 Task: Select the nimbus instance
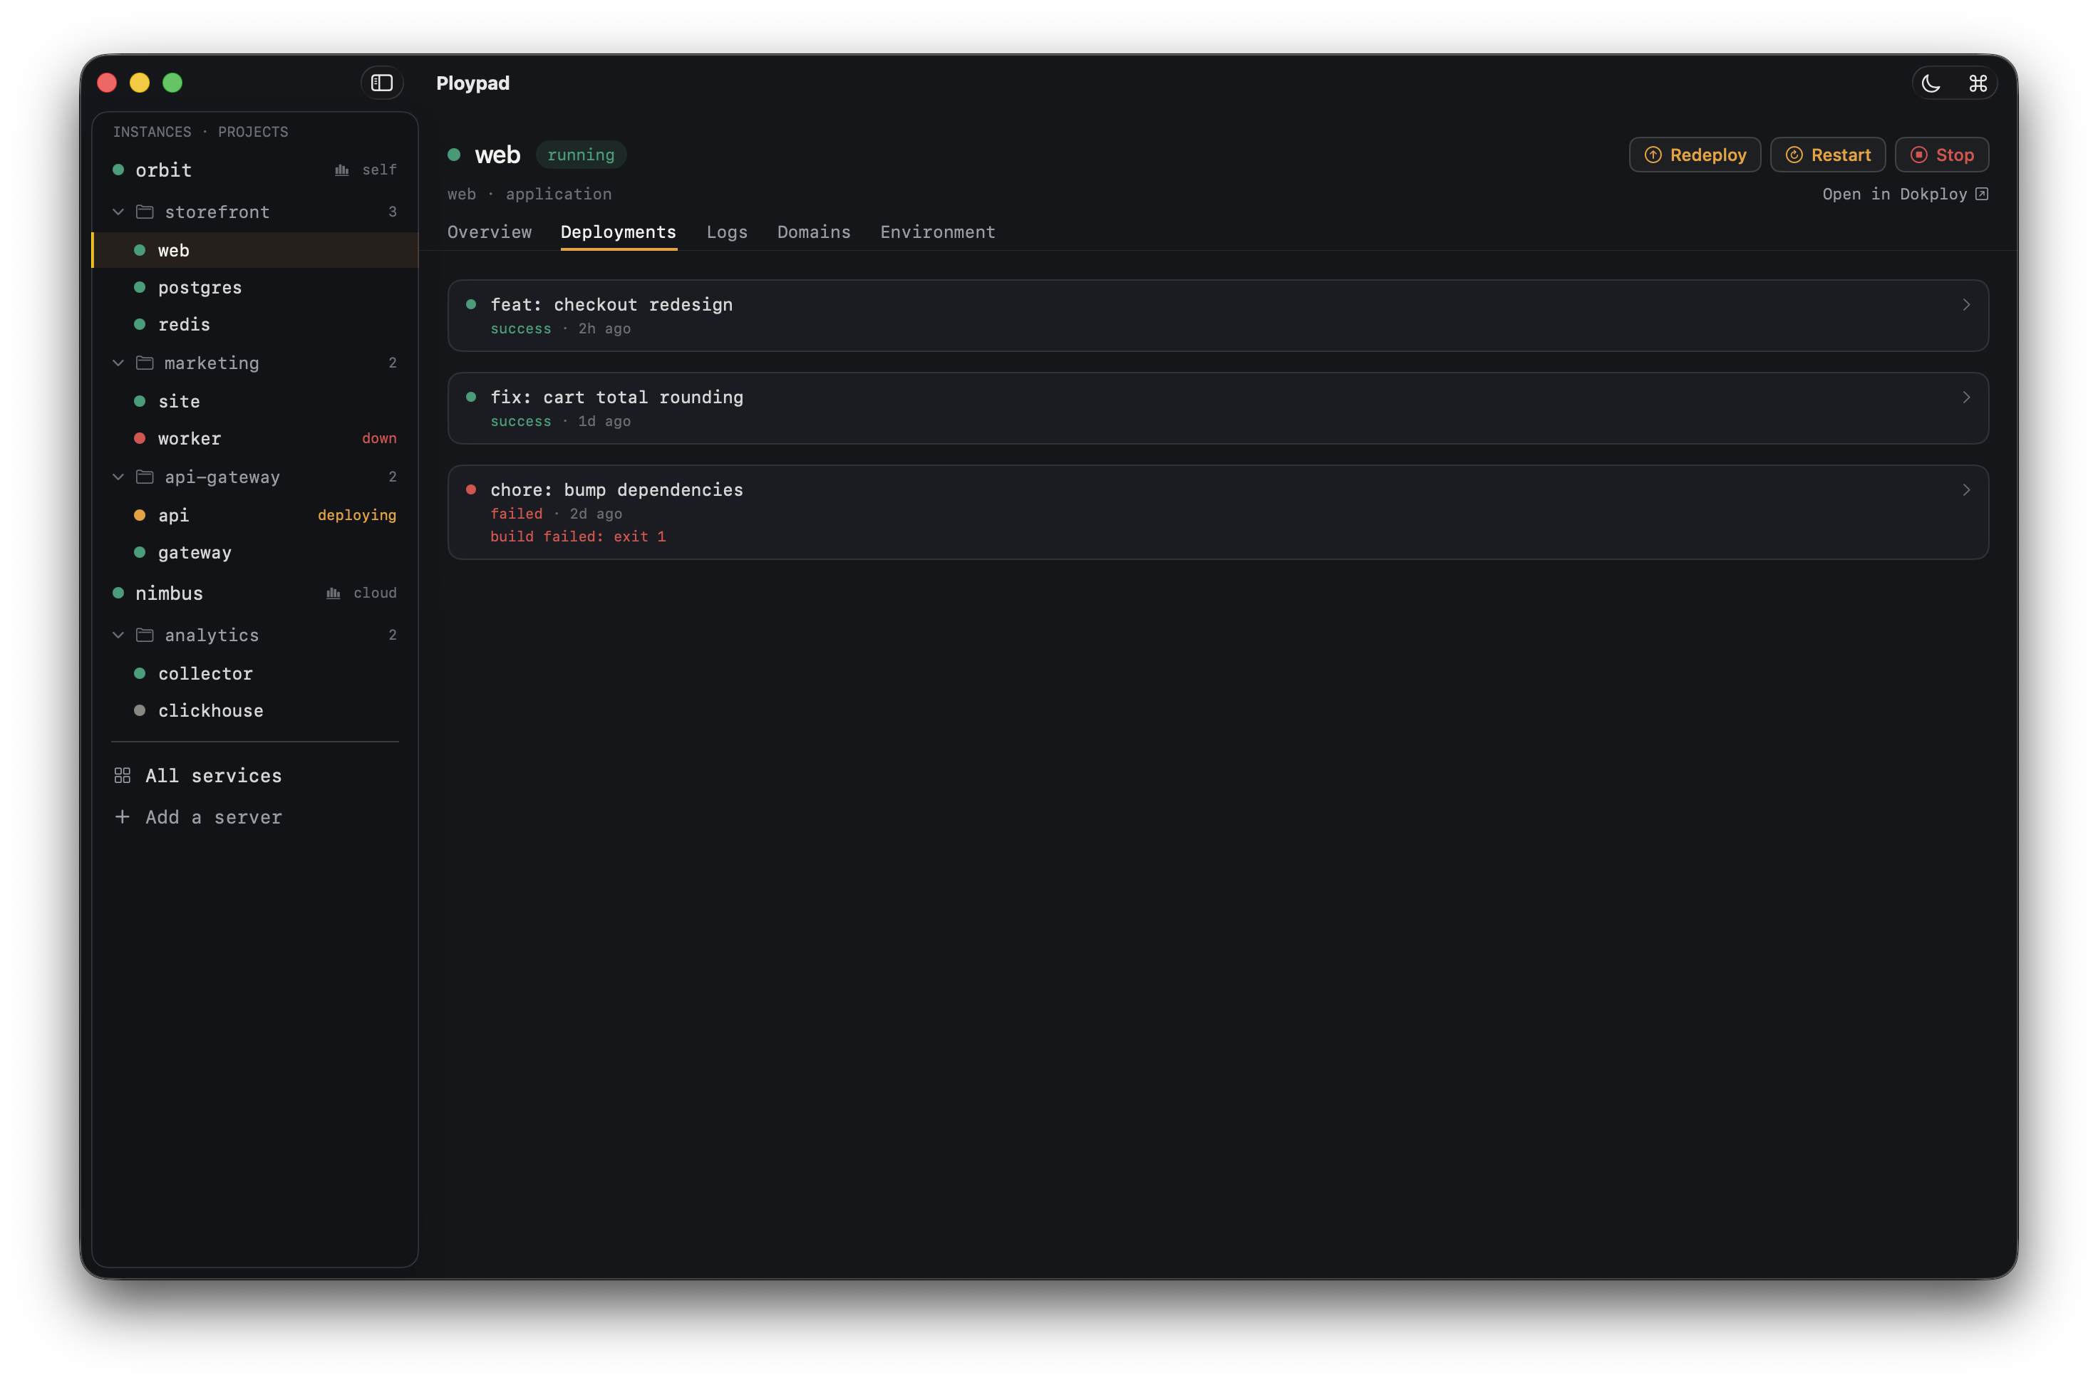click(254, 593)
